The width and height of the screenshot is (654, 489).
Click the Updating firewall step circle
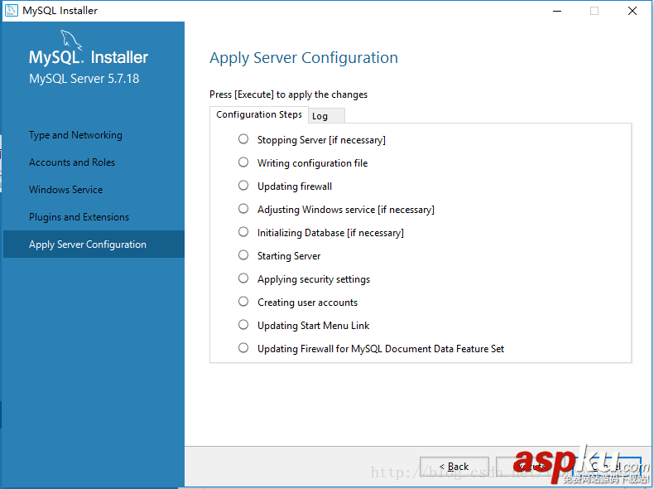point(243,186)
